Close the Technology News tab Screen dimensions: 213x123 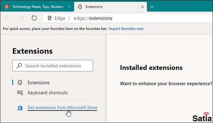tap(69, 7)
